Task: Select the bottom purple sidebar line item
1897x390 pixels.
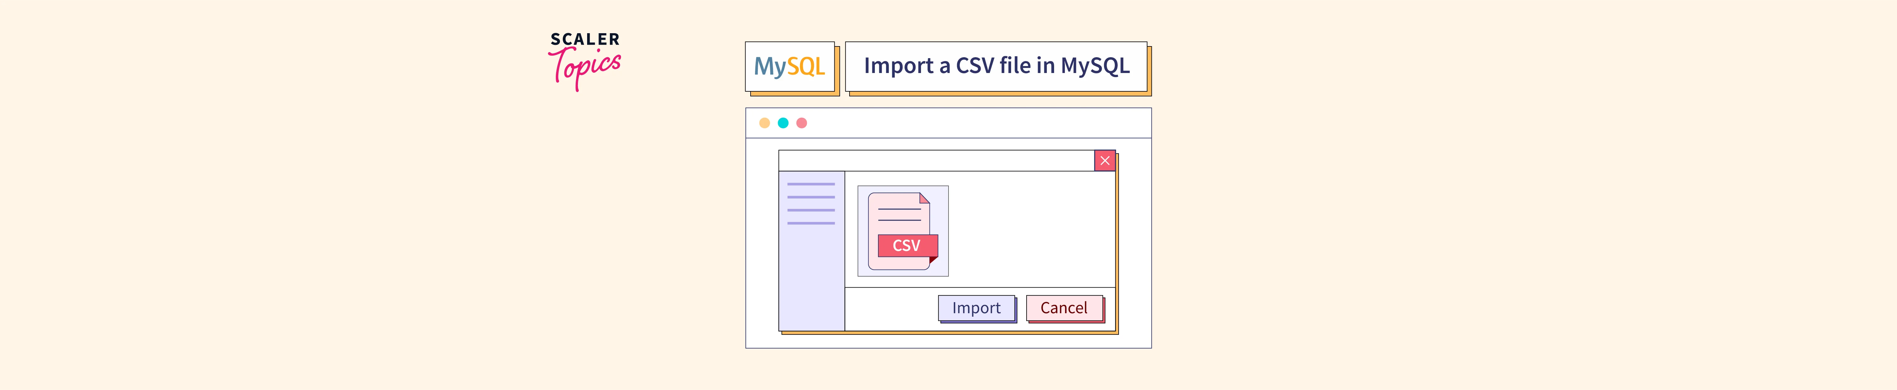Action: point(811,223)
